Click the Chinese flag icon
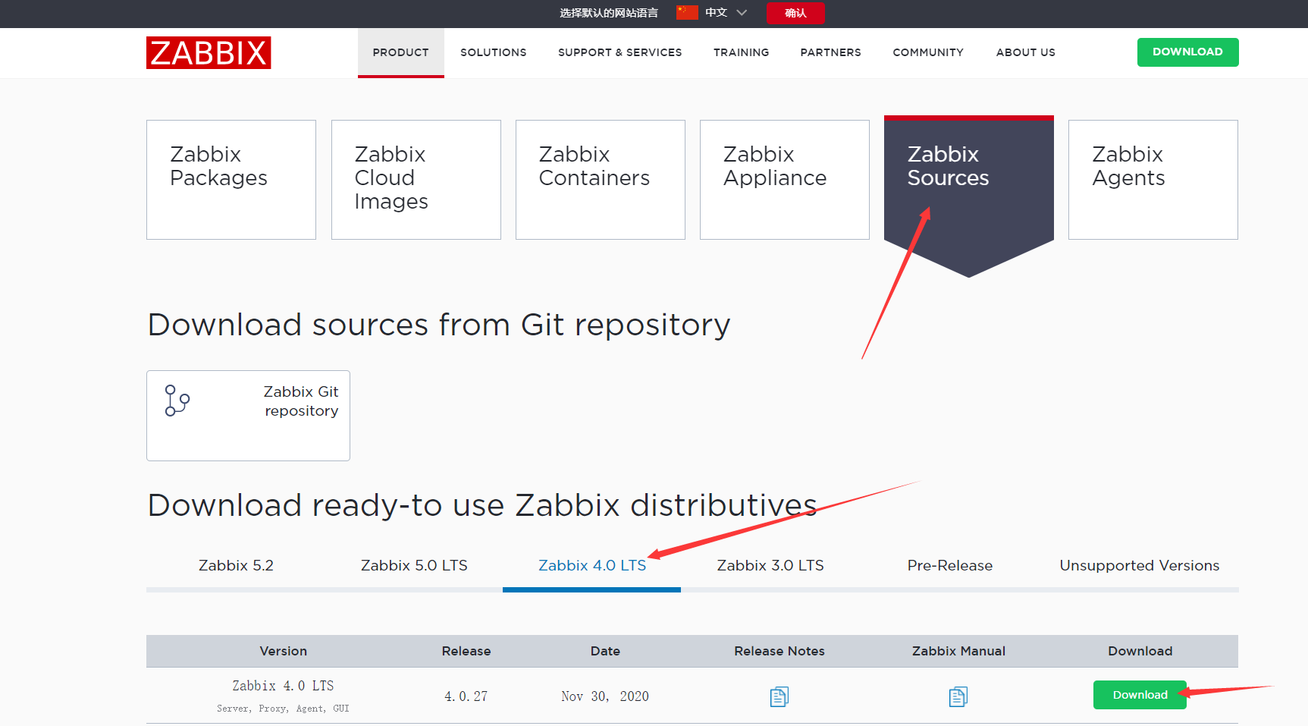The height and width of the screenshot is (726, 1308). [687, 12]
